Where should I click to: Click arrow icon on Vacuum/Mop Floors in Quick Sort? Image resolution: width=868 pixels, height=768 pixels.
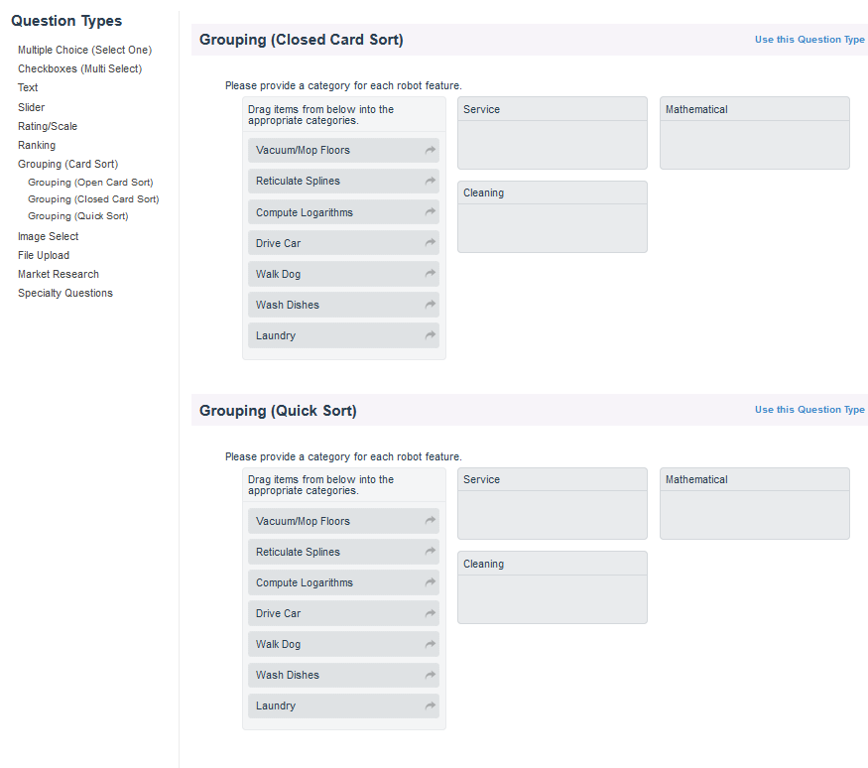(x=430, y=521)
